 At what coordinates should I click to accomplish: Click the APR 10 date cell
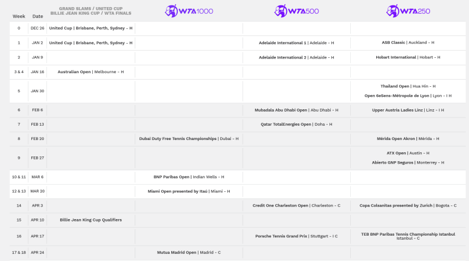[37, 220]
